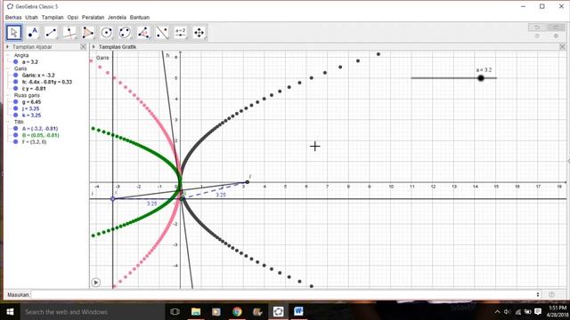The image size is (570, 320).
Task: Toggle visibility of Garis: x = -3.2
Action: pyautogui.click(x=16, y=76)
